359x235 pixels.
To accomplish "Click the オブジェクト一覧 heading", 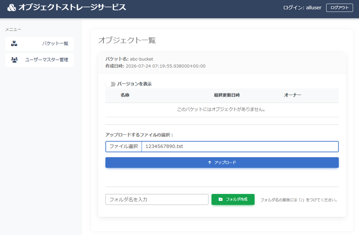I will (x=127, y=40).
